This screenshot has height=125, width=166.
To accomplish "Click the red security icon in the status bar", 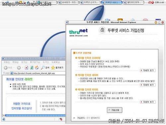I will [x=61, y=119].
